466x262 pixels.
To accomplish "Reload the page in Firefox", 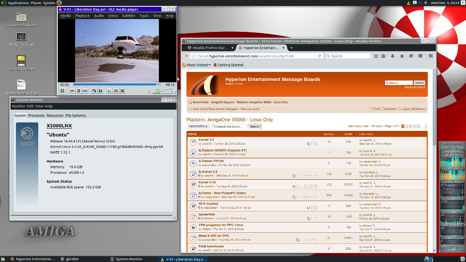I will [319, 56].
